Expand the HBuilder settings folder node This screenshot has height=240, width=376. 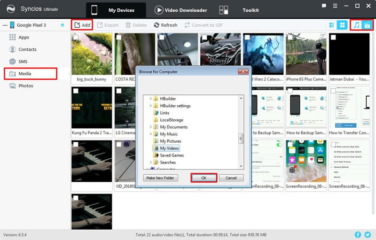point(150,106)
